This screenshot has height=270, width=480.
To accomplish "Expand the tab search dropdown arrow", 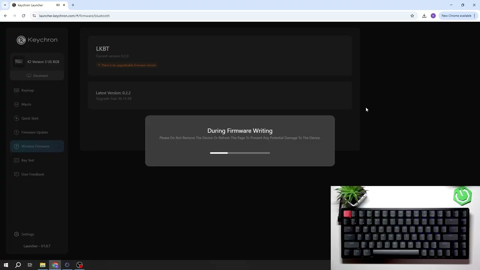I will [4, 5].
